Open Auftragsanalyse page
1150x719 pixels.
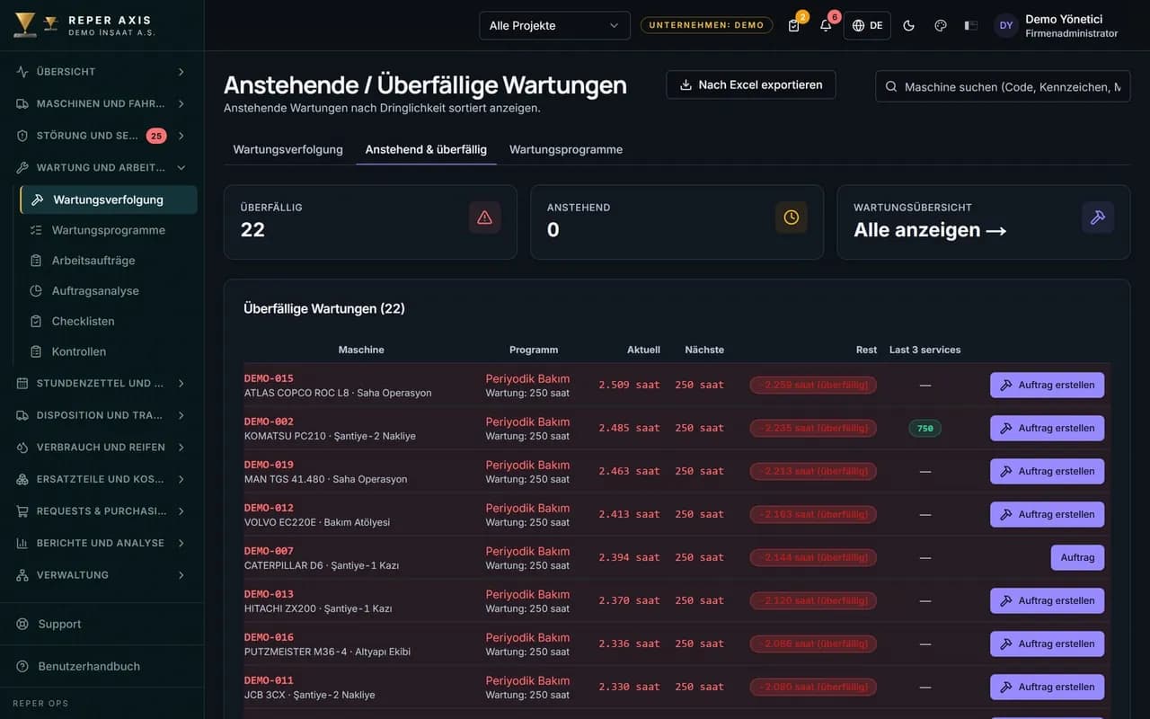(x=109, y=291)
